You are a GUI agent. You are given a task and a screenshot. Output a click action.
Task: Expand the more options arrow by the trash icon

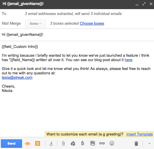pos(149,144)
